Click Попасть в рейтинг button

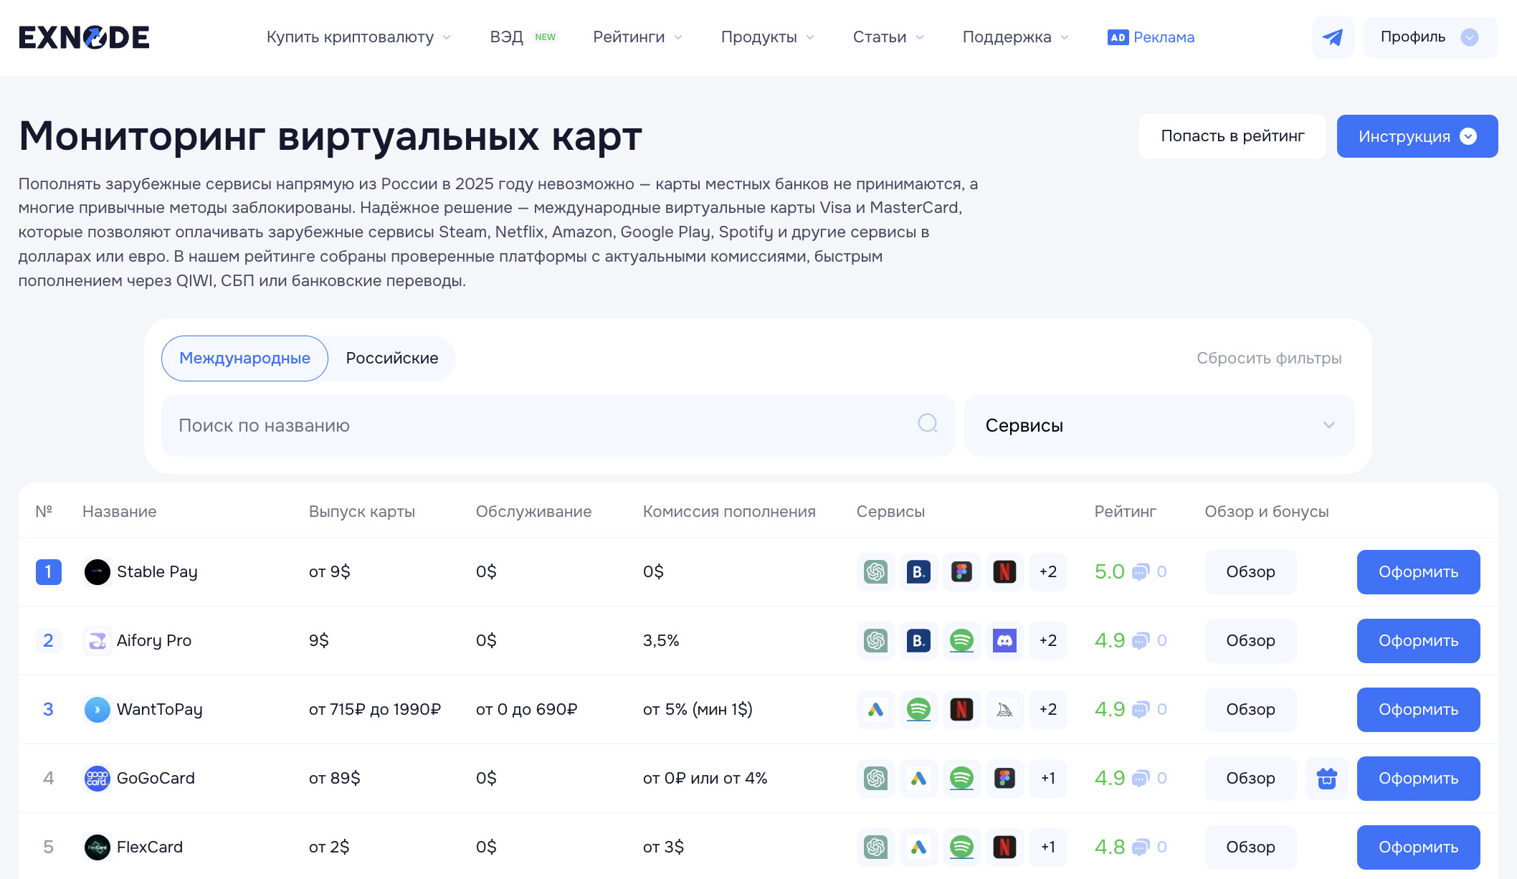[x=1232, y=136]
